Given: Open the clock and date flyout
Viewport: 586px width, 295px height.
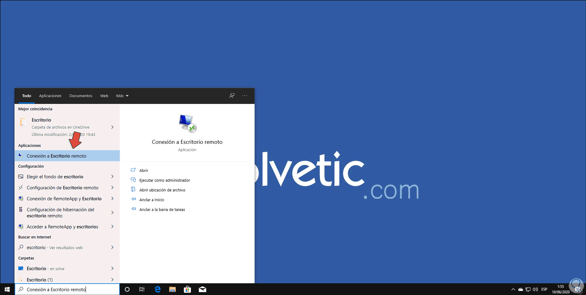Looking at the screenshot, I should 561,289.
